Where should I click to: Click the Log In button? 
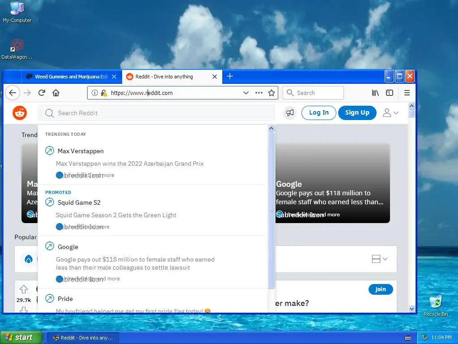(x=318, y=112)
